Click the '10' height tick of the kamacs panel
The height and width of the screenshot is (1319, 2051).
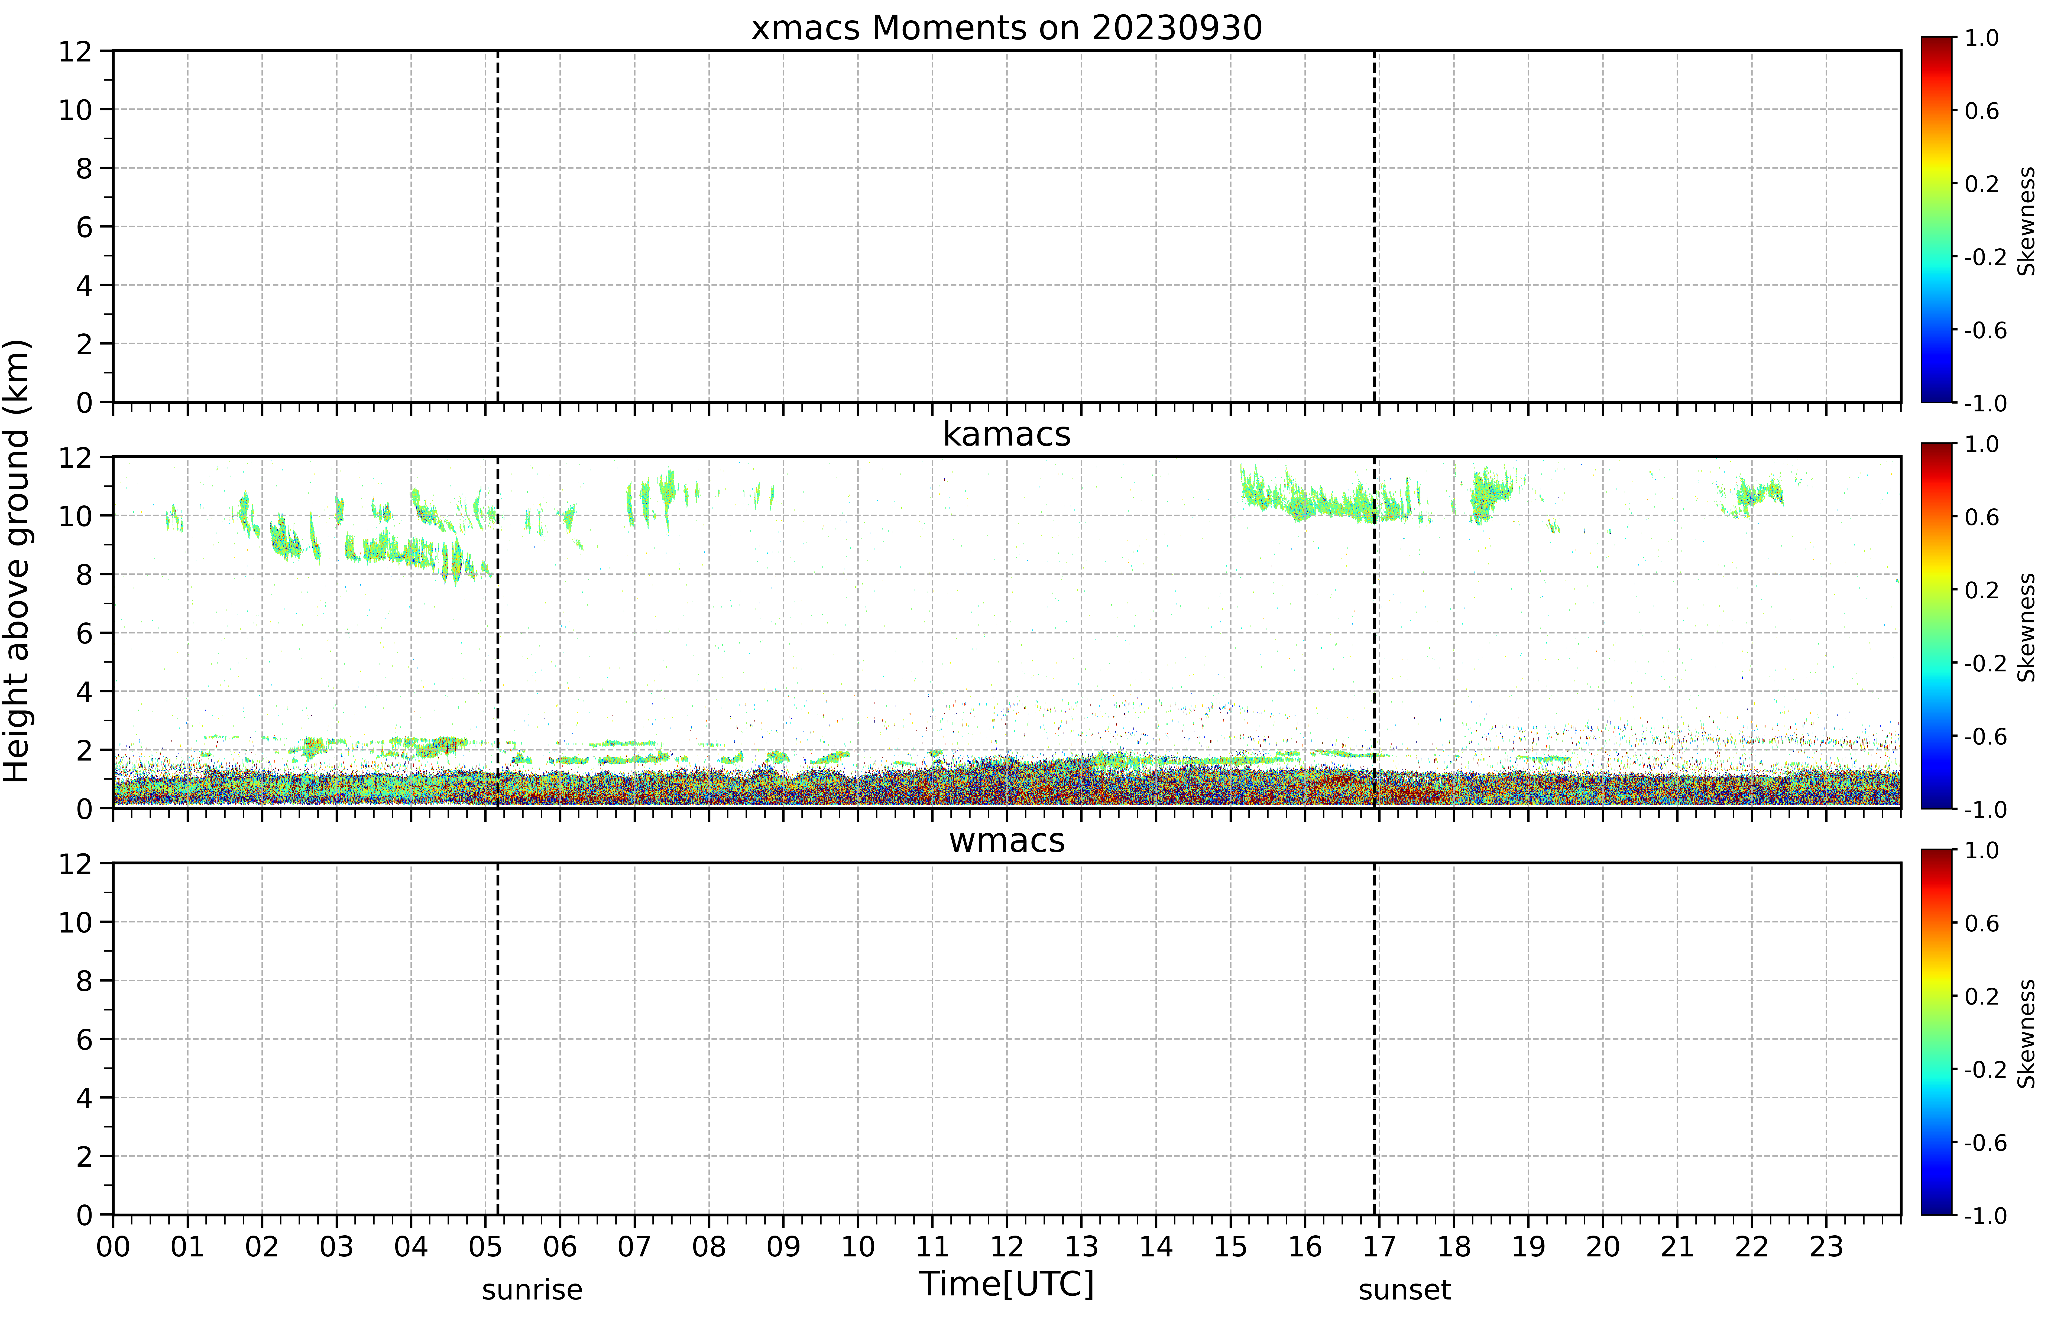click(75, 516)
